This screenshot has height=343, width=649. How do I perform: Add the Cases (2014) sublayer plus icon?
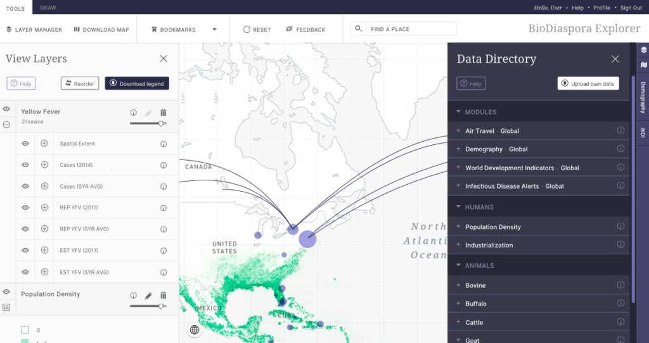(44, 165)
